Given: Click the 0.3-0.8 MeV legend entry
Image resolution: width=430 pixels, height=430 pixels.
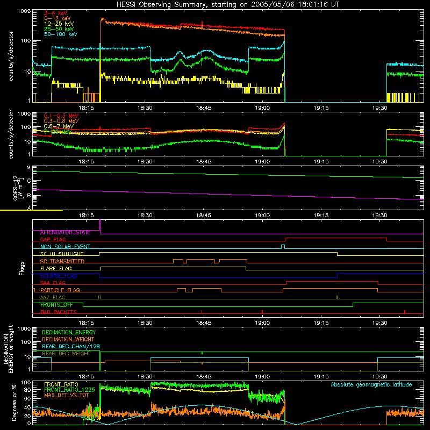Looking at the screenshot, I should [61, 121].
